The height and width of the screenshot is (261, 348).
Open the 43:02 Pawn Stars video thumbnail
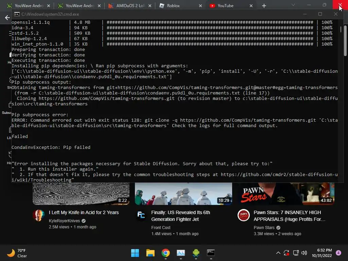click(x=286, y=193)
